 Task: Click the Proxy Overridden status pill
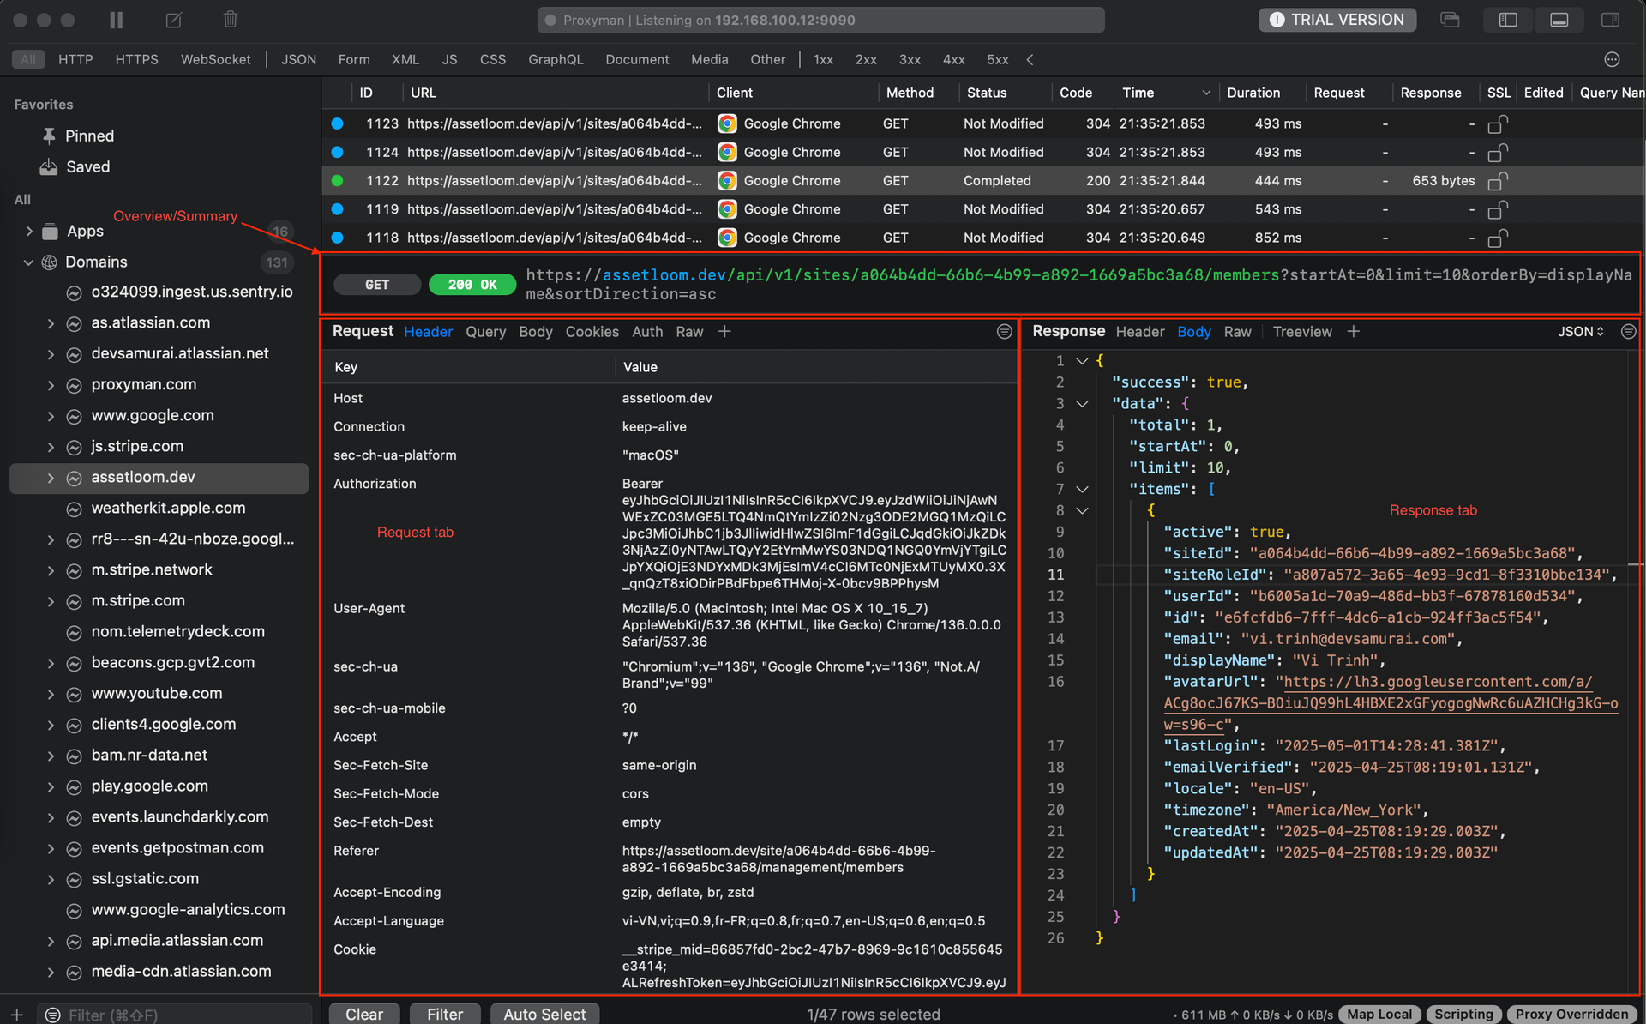click(1571, 1015)
